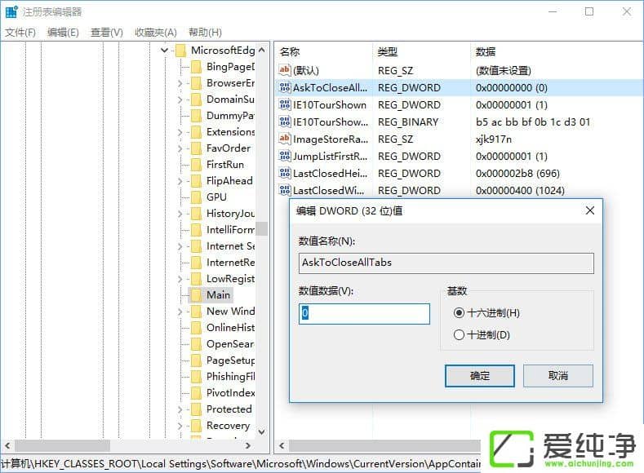The width and height of the screenshot is (644, 473).
Task: Click the IntelliForm folder icon
Action: tap(197, 230)
